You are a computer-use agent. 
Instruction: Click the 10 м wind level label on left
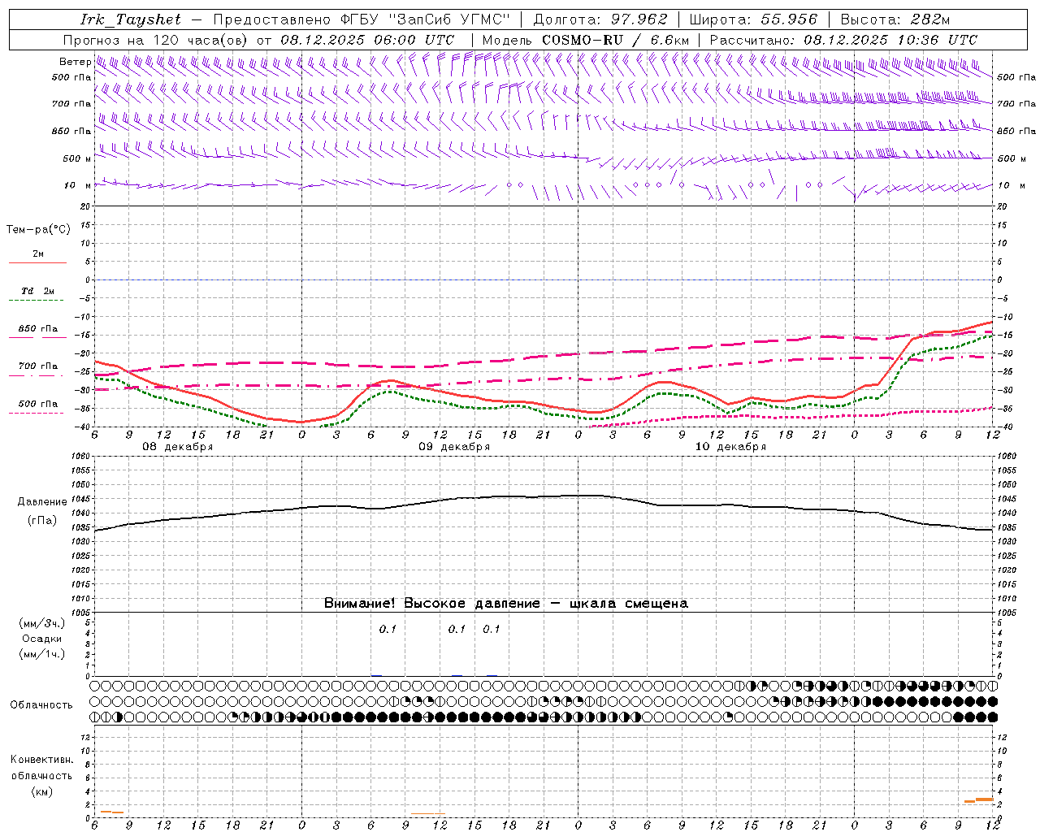[x=77, y=185]
